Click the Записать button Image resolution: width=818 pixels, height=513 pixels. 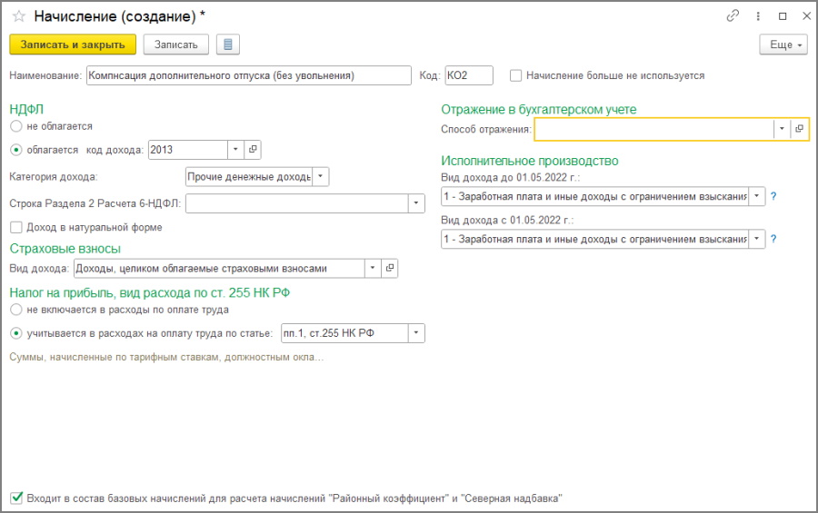(x=175, y=44)
